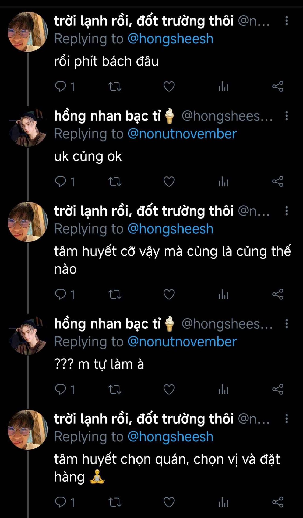Open @hongsheesh mention in the first tweet
The width and height of the screenshot is (303, 518).
tap(170, 39)
